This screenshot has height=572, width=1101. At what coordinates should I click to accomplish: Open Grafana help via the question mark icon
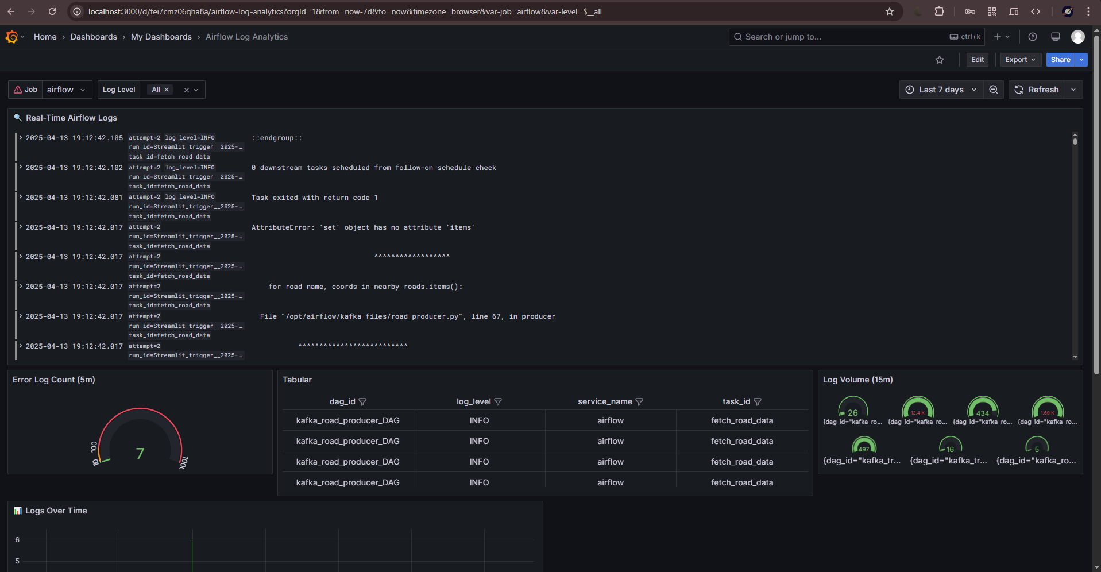coord(1032,36)
